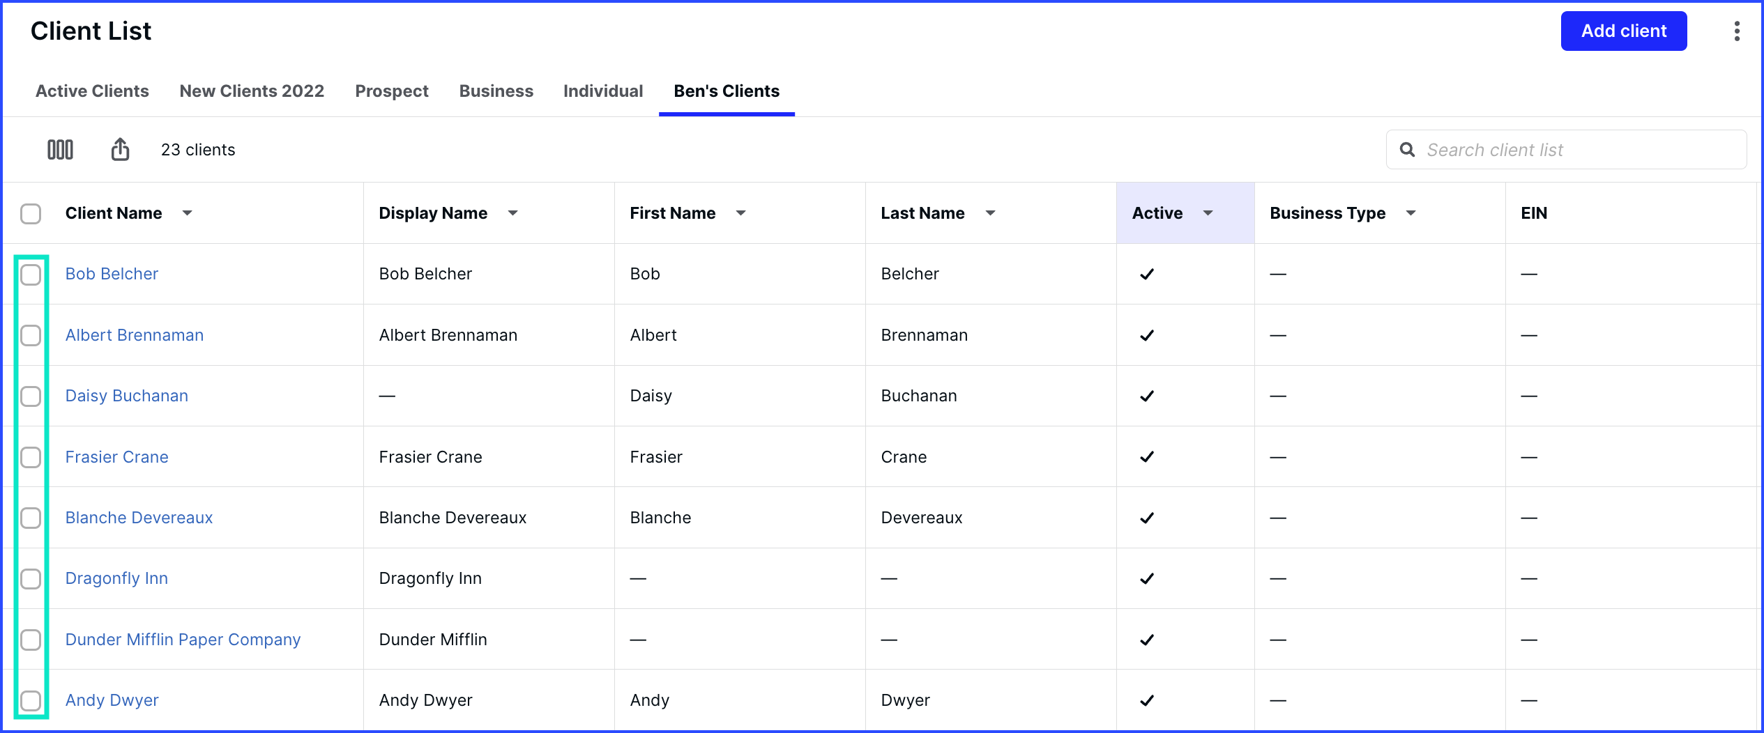1764x733 pixels.
Task: Check the Dunder Mifflin Paper Company checkbox
Action: pyautogui.click(x=31, y=640)
